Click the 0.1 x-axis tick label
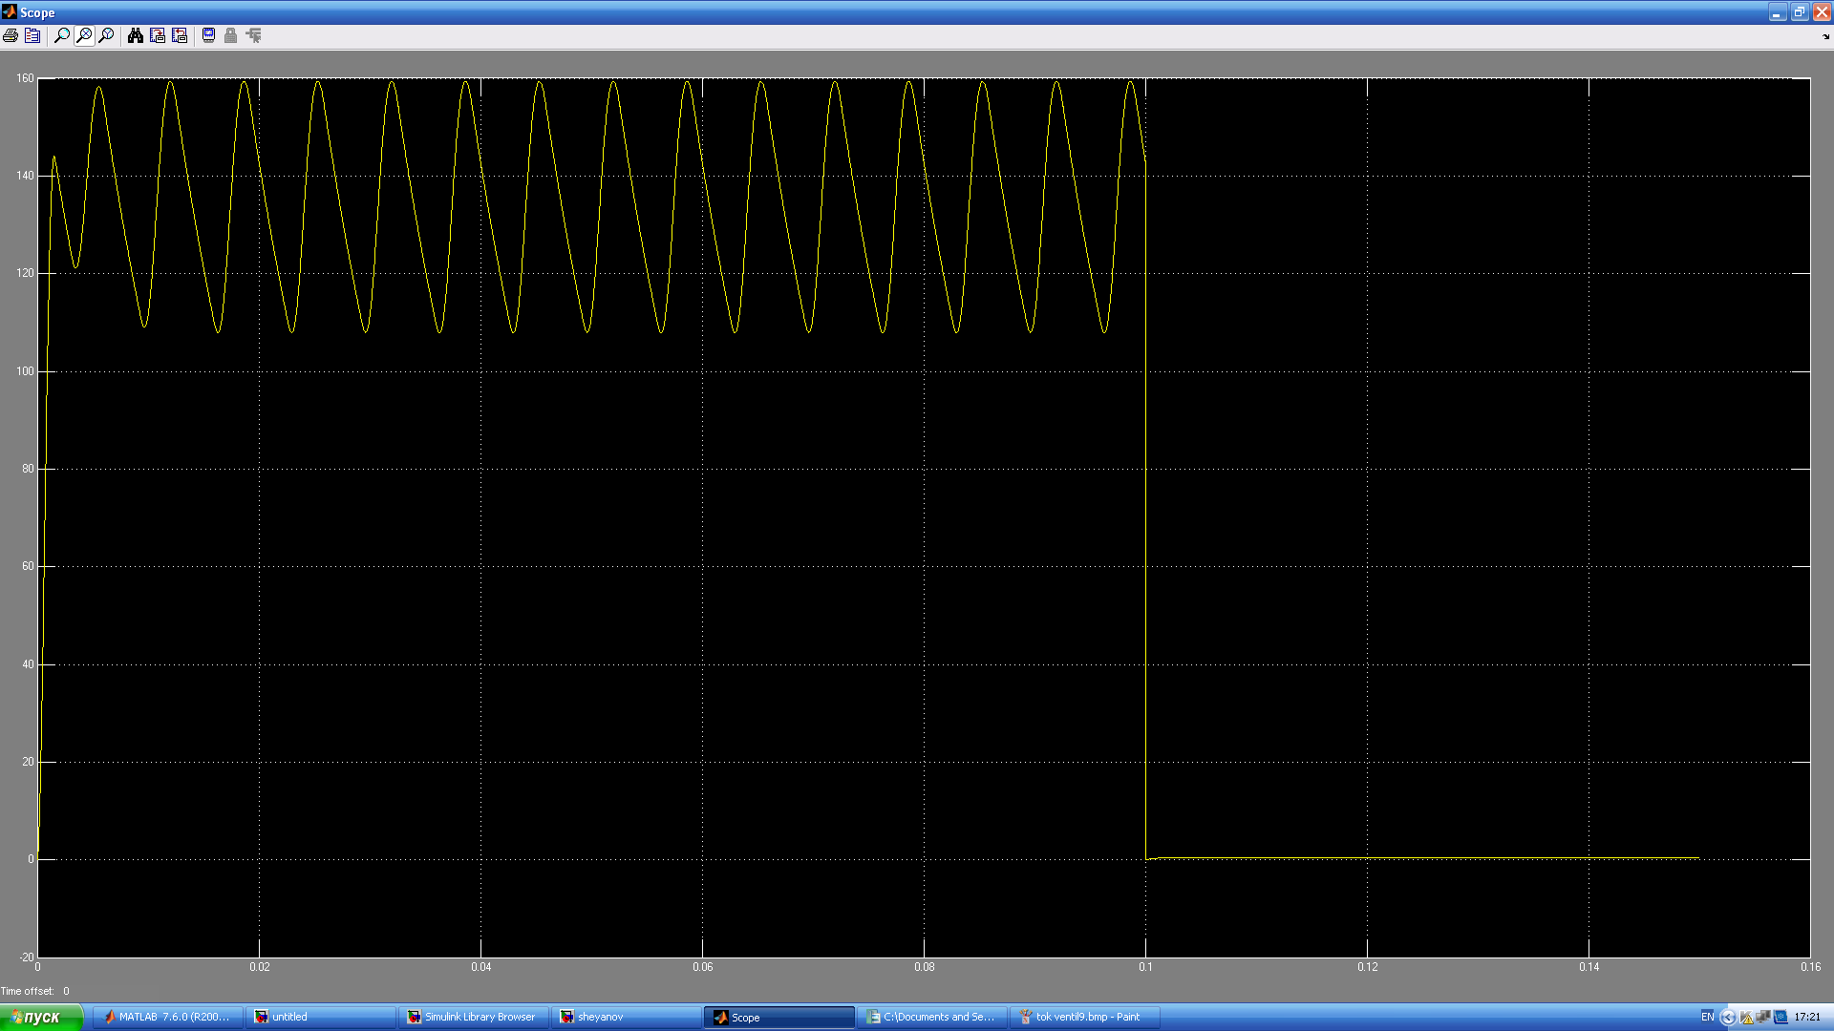 [x=1145, y=968]
